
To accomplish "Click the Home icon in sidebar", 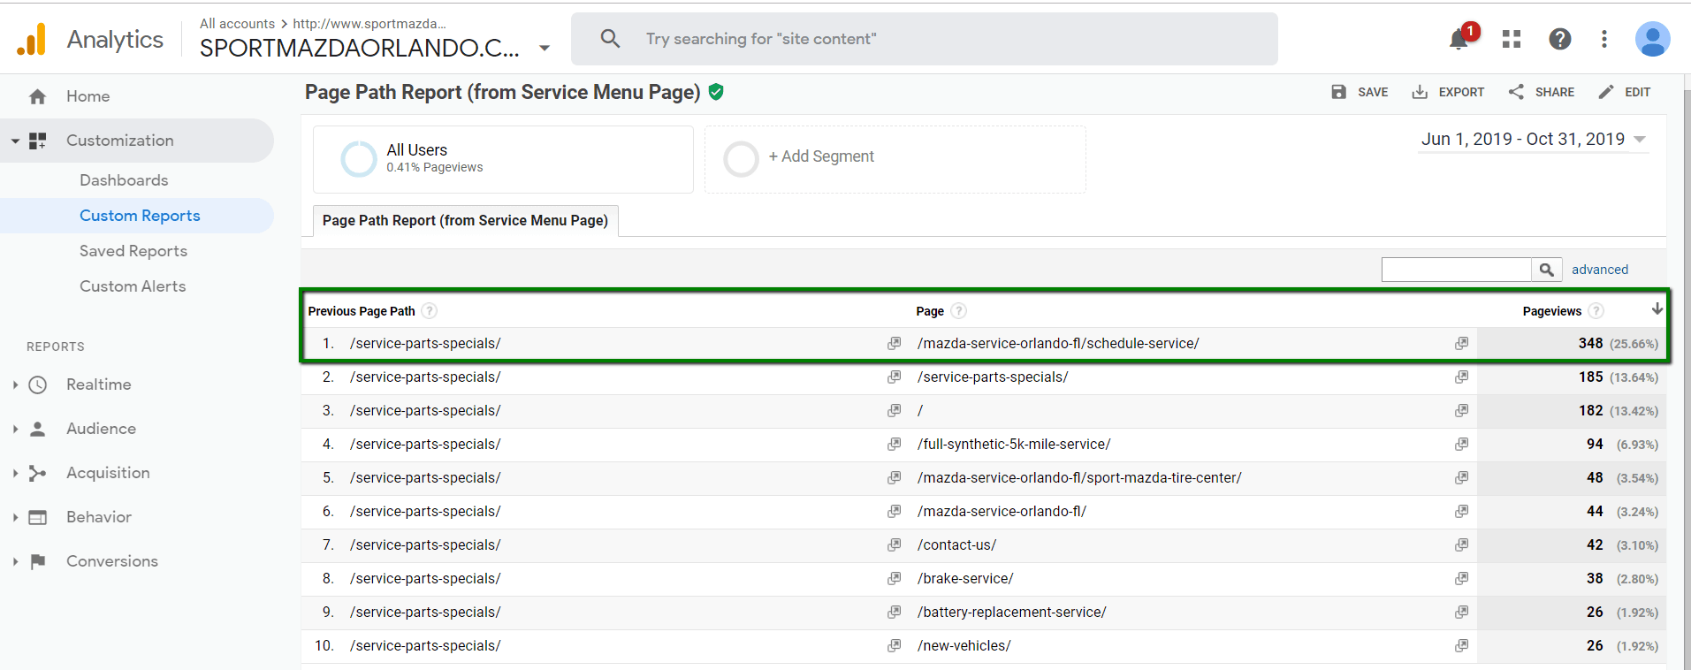I will pos(37,96).
